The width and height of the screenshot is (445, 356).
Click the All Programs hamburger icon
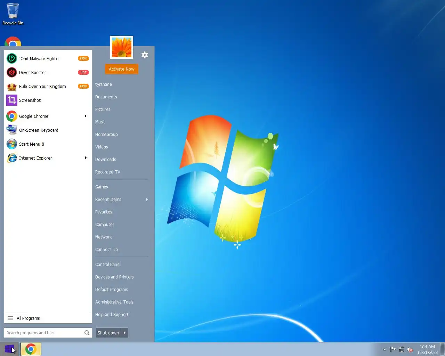10,318
